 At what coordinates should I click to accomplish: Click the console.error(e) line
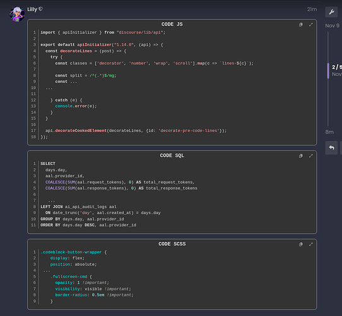pos(76,106)
